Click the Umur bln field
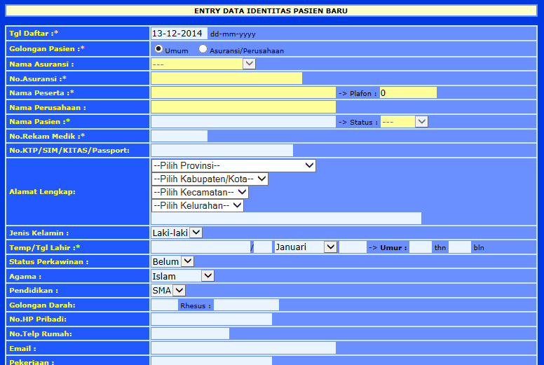 460,247
